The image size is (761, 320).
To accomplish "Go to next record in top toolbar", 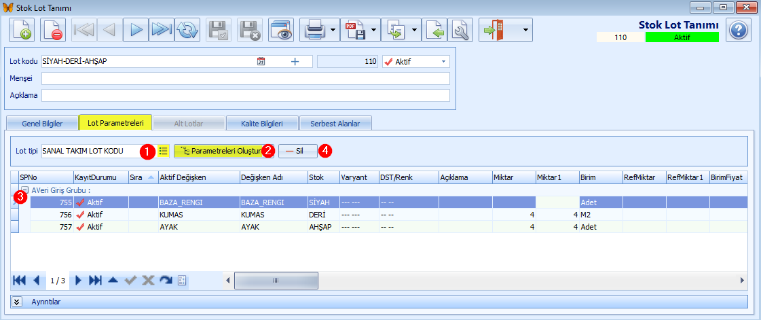I will tap(136, 30).
